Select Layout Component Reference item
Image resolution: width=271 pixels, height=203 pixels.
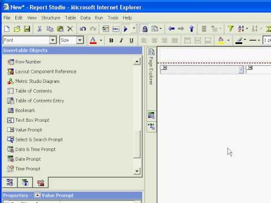pyautogui.click(x=42, y=72)
